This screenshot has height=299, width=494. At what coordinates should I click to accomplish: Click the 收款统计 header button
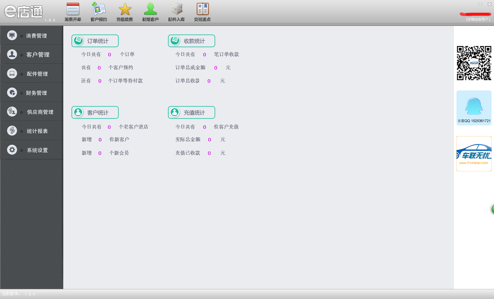tap(192, 41)
